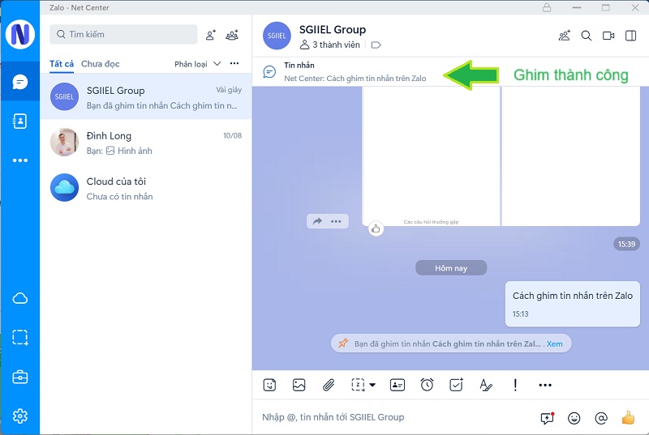649x435 pixels.
Task: Take a screenshot with Zalo capture icon
Action: (x=358, y=385)
